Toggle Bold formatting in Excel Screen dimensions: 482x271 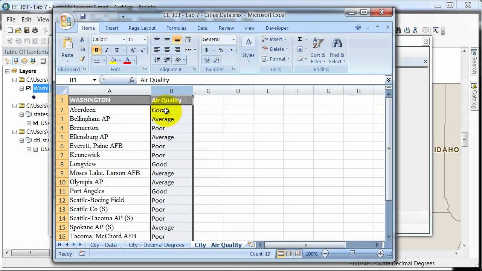point(96,50)
